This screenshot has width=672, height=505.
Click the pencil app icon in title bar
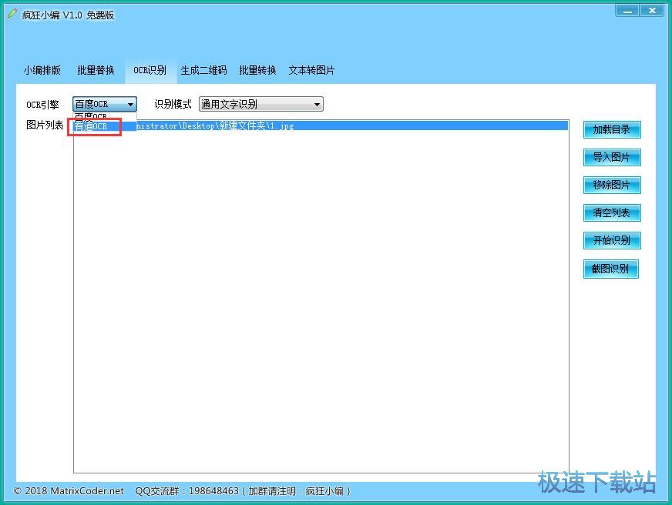coord(12,14)
